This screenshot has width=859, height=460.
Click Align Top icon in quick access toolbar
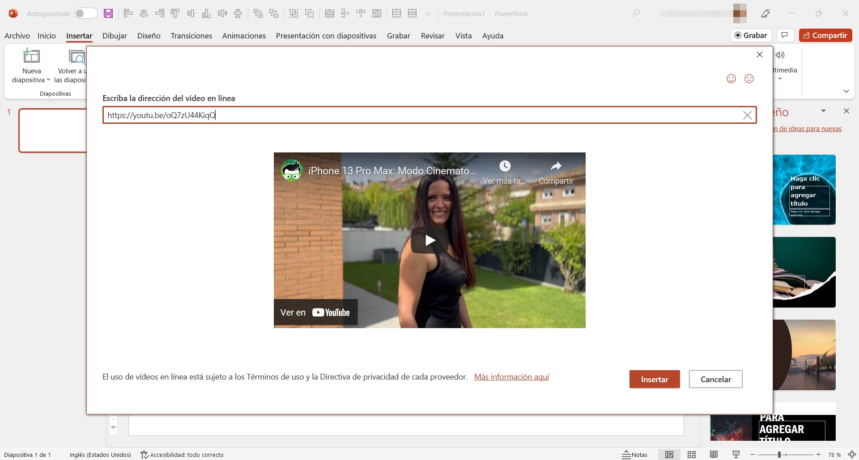175,13
